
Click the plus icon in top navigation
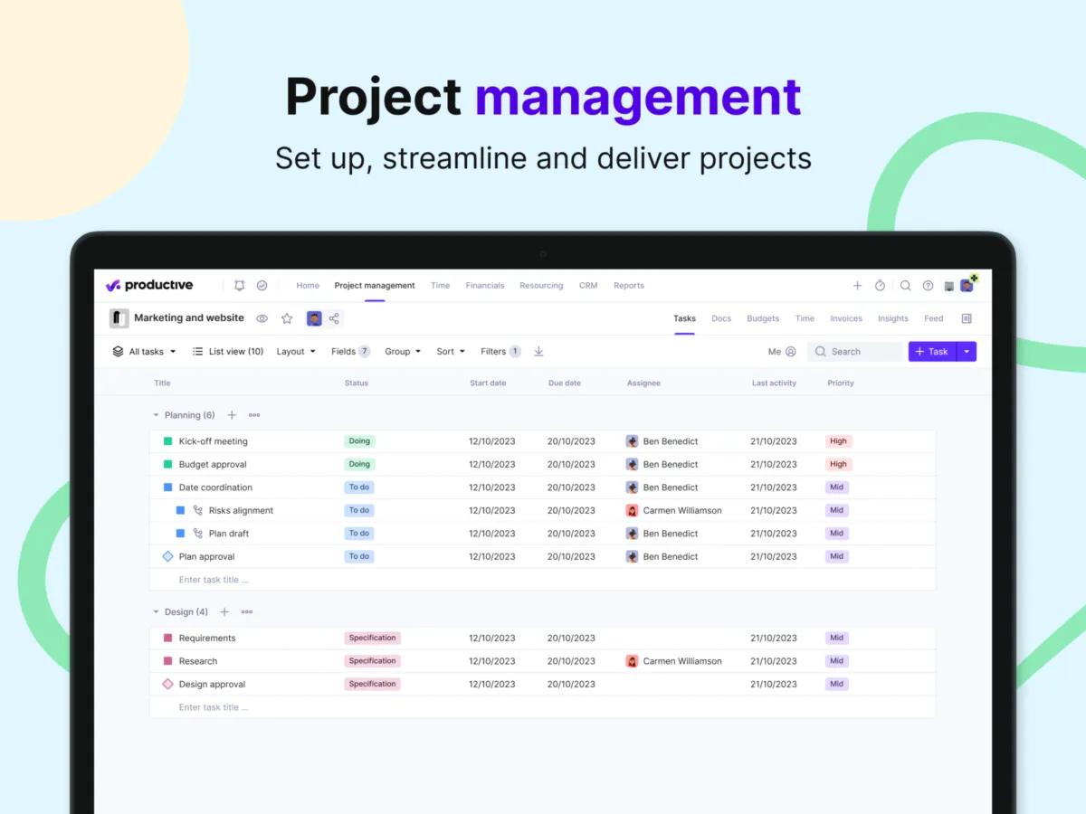click(x=857, y=286)
